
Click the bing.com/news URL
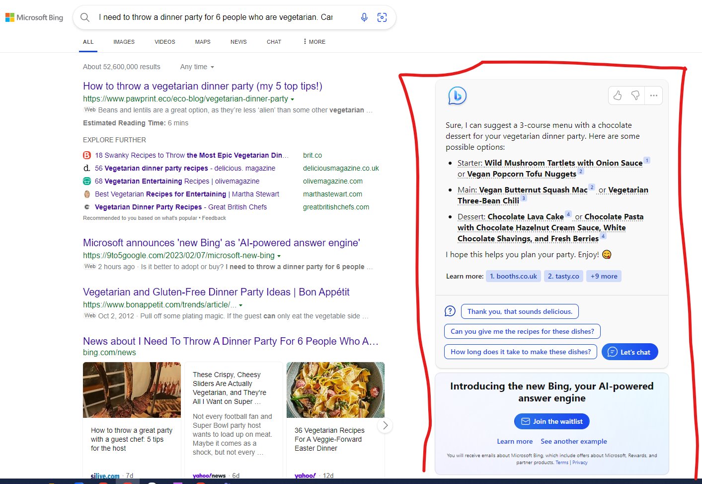tap(109, 353)
